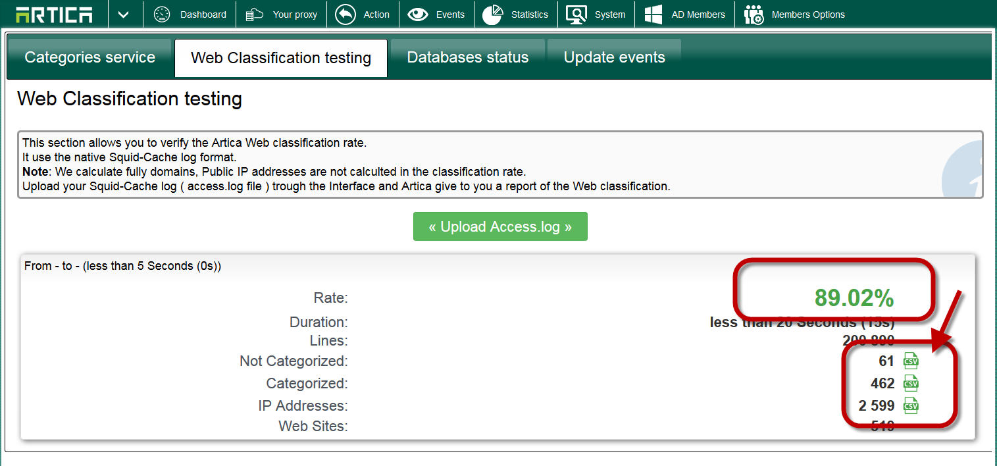Open the AD Members menu

(684, 14)
